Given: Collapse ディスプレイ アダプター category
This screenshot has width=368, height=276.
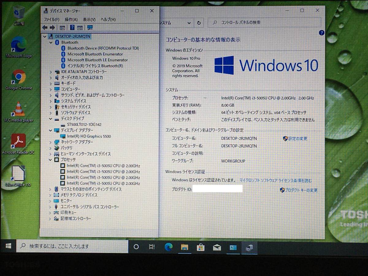Looking at the screenshot, I should [x=51, y=130].
